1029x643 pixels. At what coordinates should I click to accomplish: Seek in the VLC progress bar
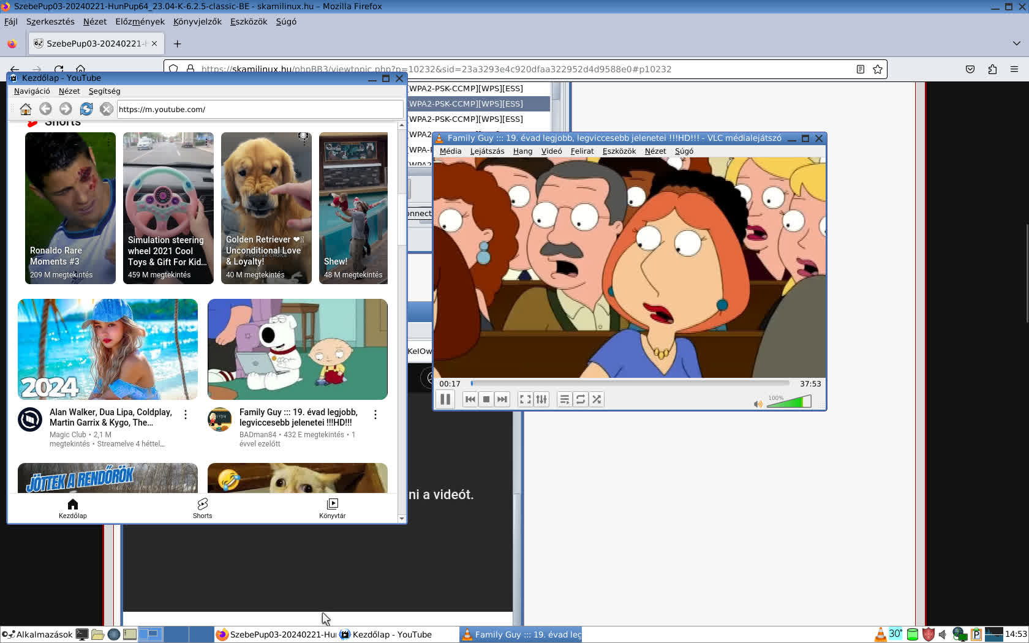pyautogui.click(x=630, y=383)
